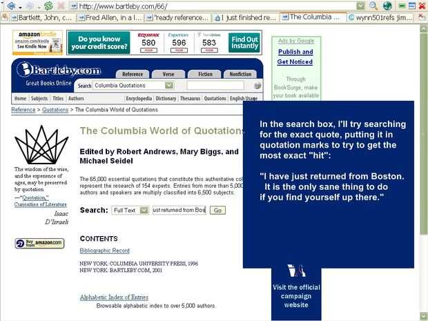Click the "Find Out Instantly" ad button
The width and height of the screenshot is (428, 321).
point(244,43)
